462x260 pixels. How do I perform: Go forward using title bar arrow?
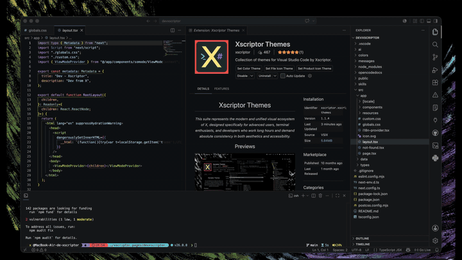pos(155,21)
